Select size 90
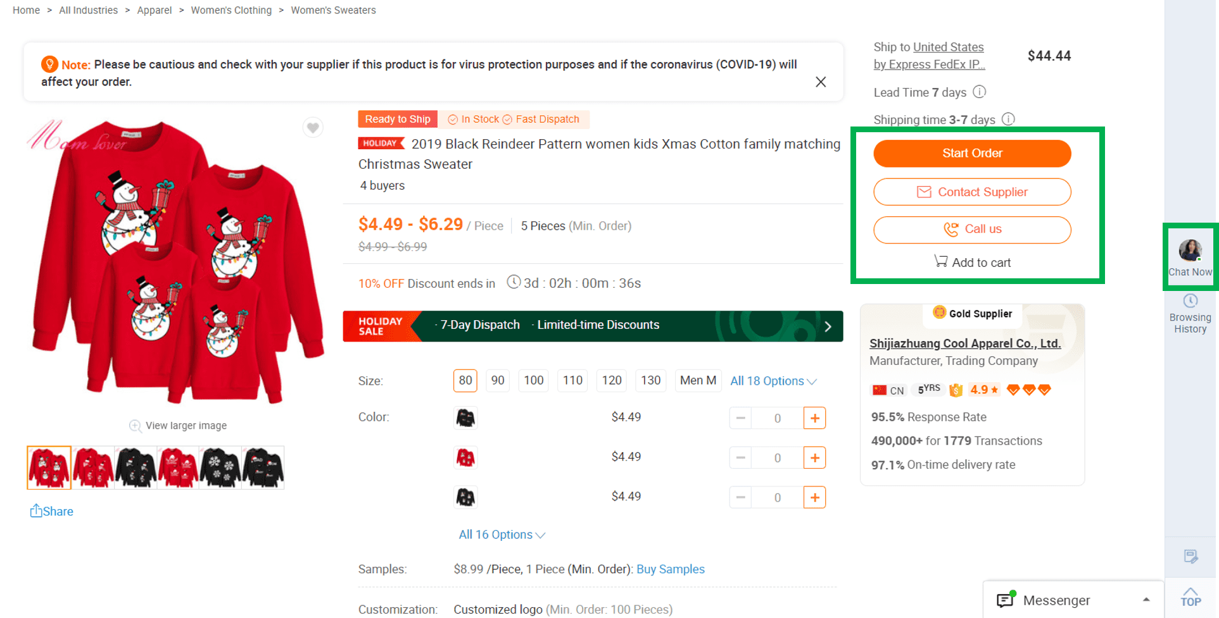The width and height of the screenshot is (1219, 618). click(498, 380)
